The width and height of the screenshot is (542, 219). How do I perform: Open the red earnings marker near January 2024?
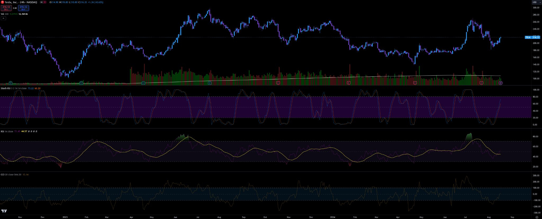tap(349, 83)
